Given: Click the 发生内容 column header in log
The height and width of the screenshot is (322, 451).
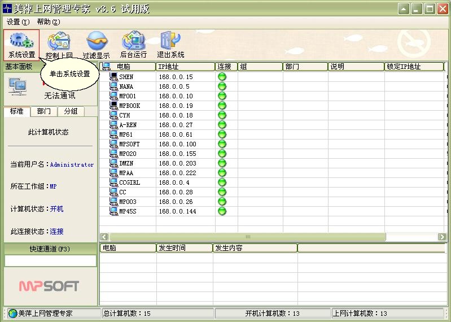Looking at the screenshot, I should coord(255,248).
